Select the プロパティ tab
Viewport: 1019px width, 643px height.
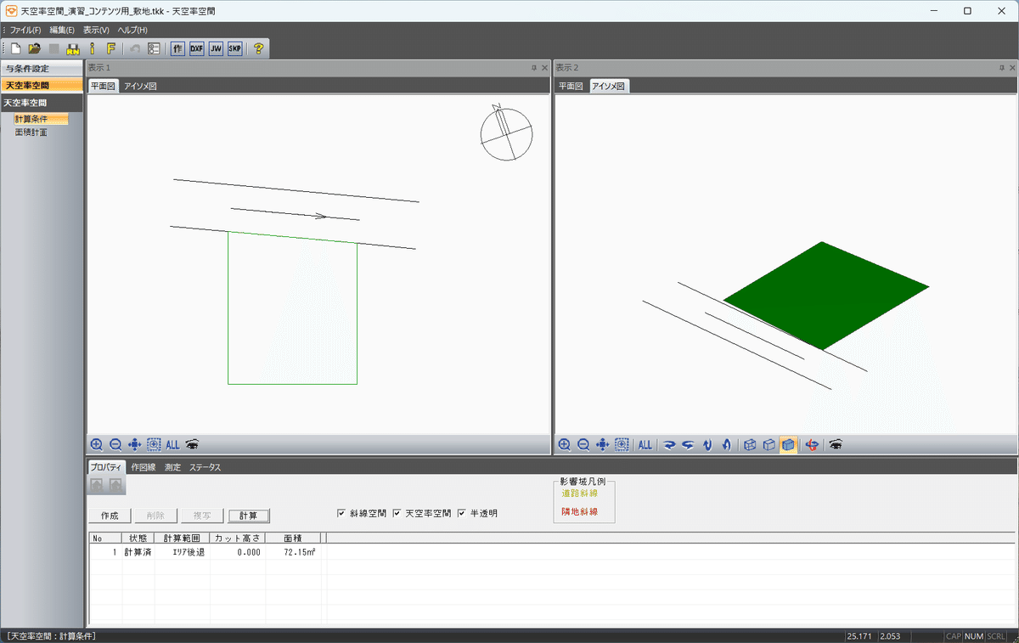[x=107, y=467]
